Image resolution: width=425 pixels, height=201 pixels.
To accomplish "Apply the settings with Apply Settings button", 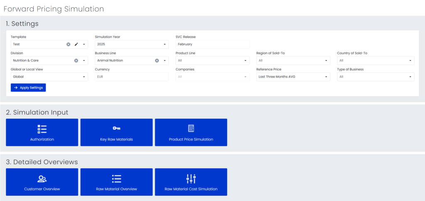I will coord(28,87).
